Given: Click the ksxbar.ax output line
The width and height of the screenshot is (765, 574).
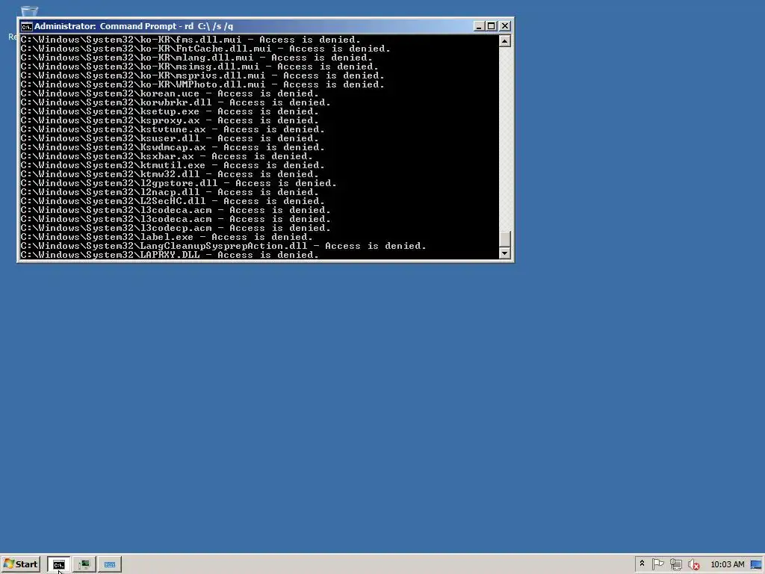Looking at the screenshot, I should click(x=167, y=156).
